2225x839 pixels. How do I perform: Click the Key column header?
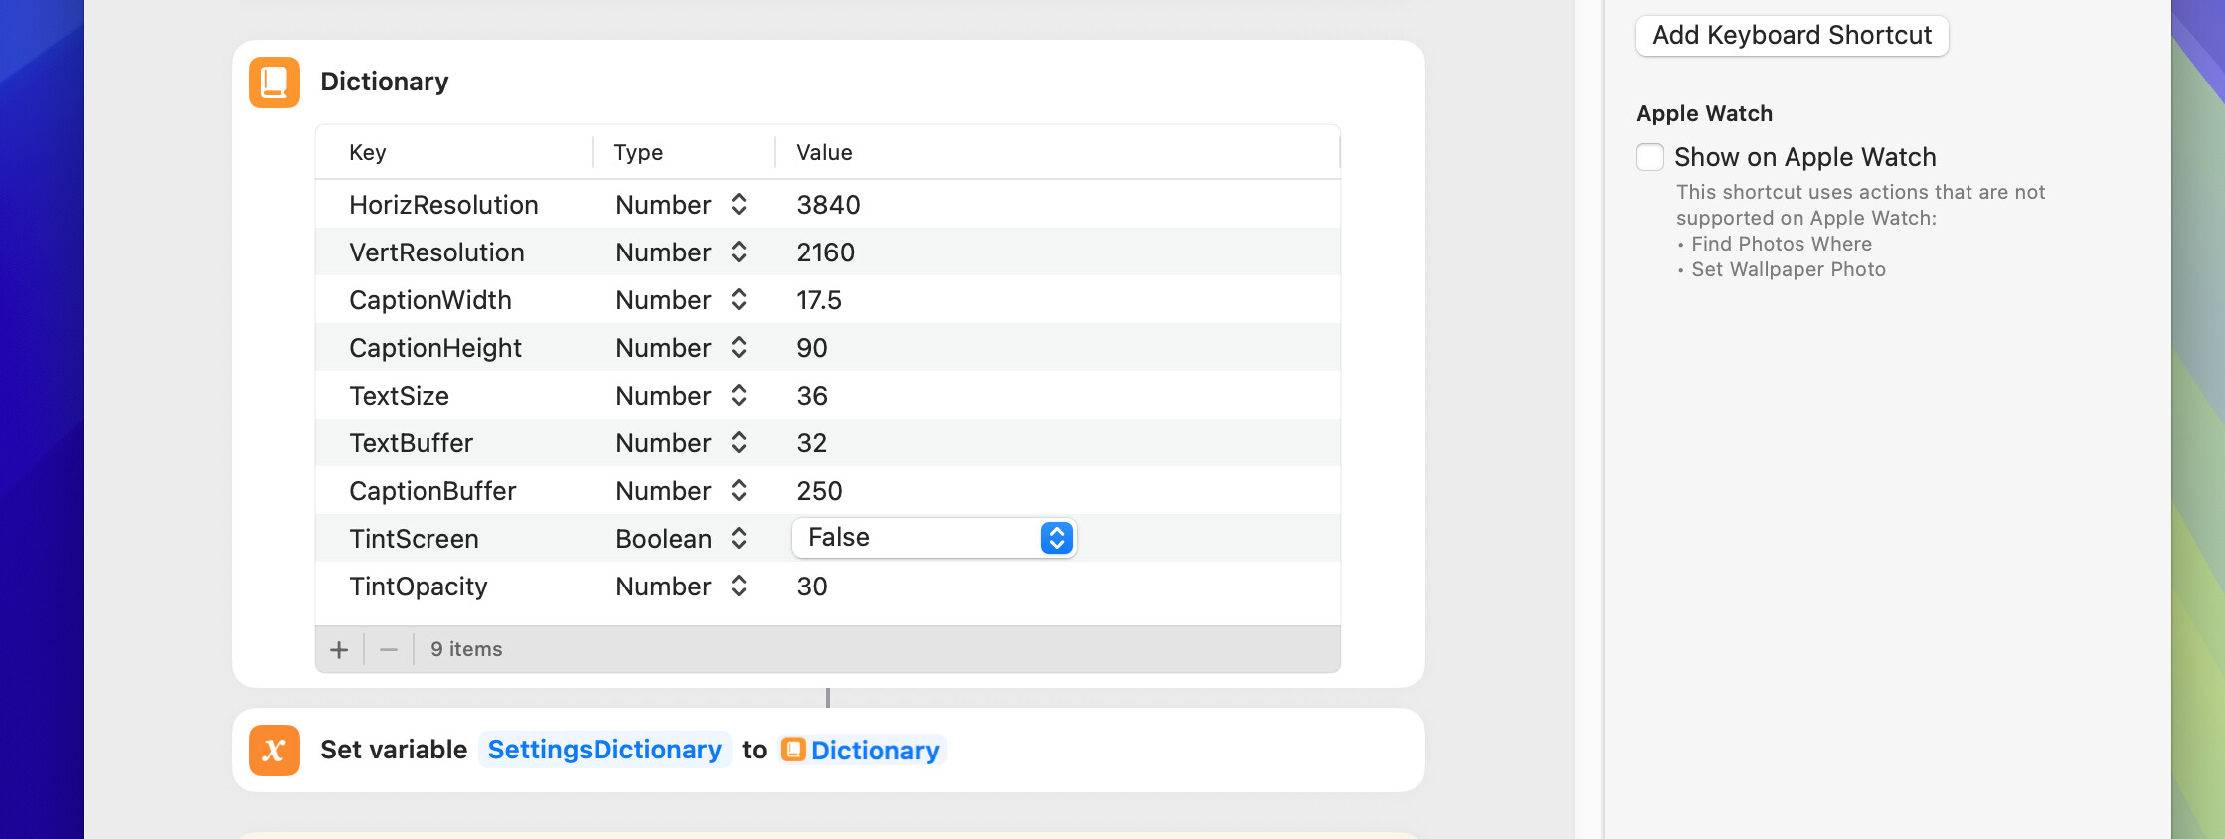368,152
